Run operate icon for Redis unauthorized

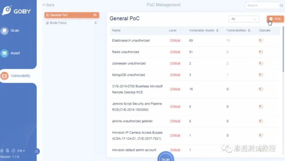(261, 52)
